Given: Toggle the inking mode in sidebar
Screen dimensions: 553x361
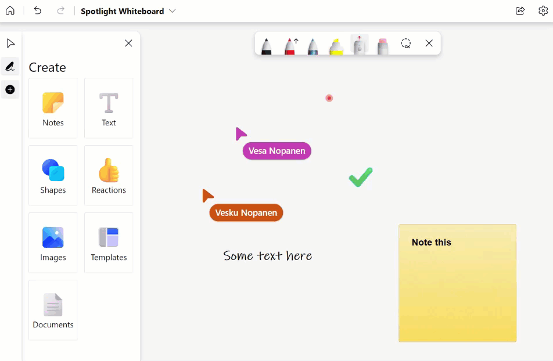Looking at the screenshot, I should tap(10, 67).
